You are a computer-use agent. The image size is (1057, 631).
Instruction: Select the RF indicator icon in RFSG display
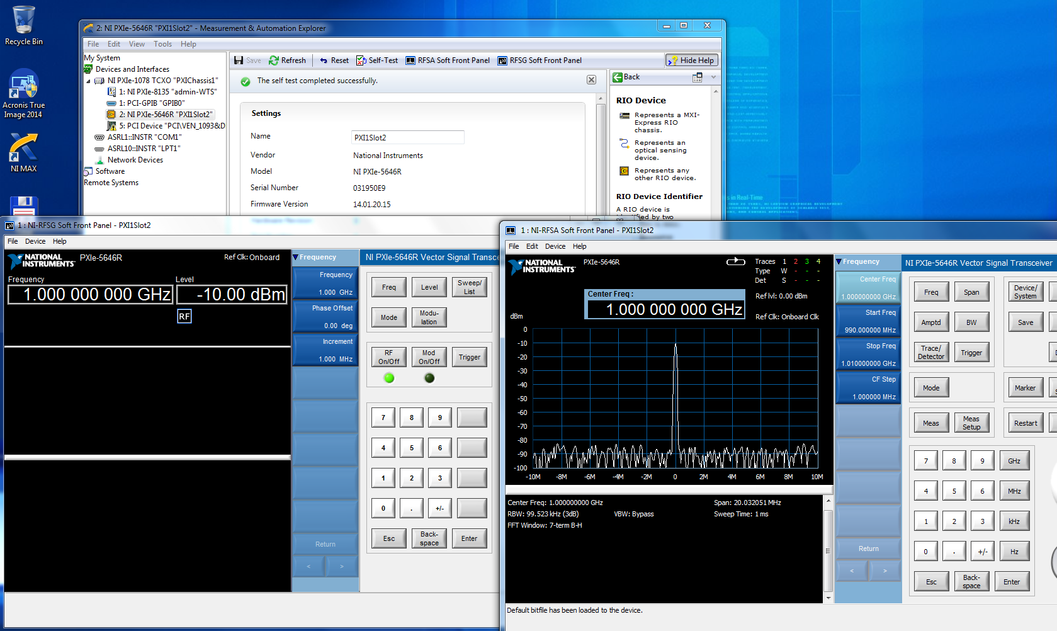pyautogui.click(x=184, y=316)
